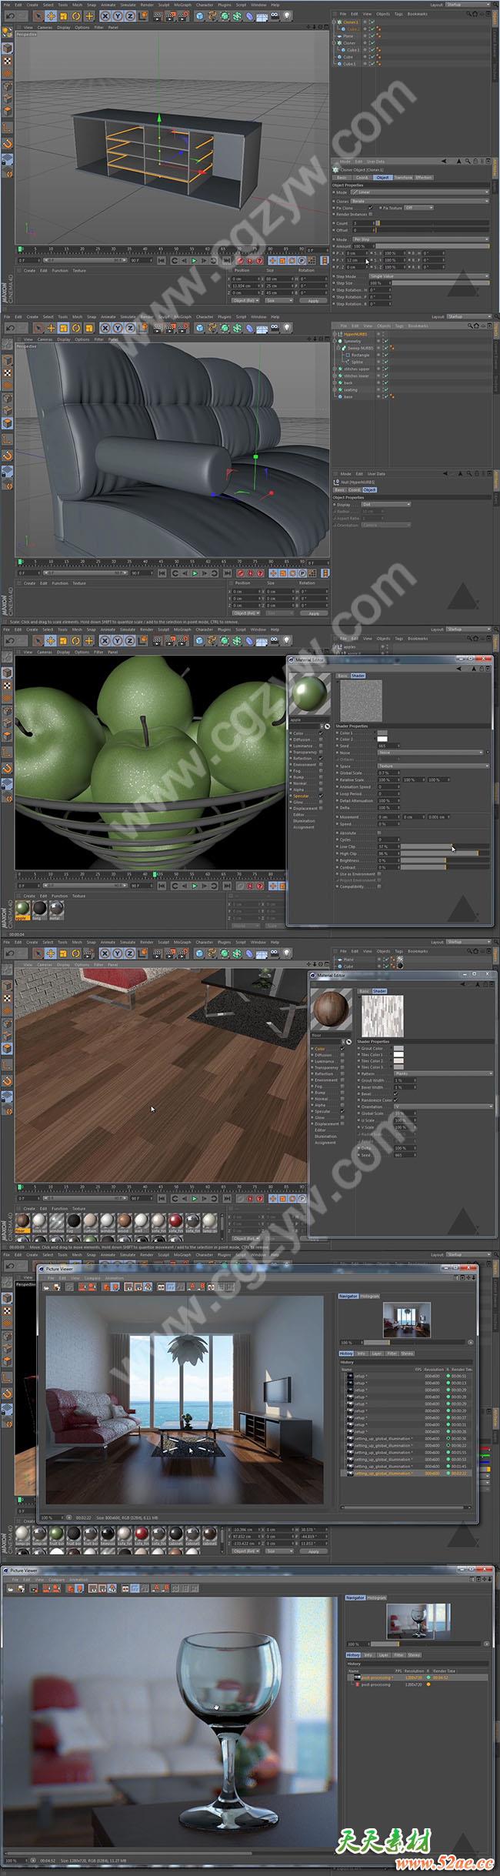The image size is (500, 1876).
Task: Switch to Histogram tab in room Picture Viewer
Action: coord(370,1296)
